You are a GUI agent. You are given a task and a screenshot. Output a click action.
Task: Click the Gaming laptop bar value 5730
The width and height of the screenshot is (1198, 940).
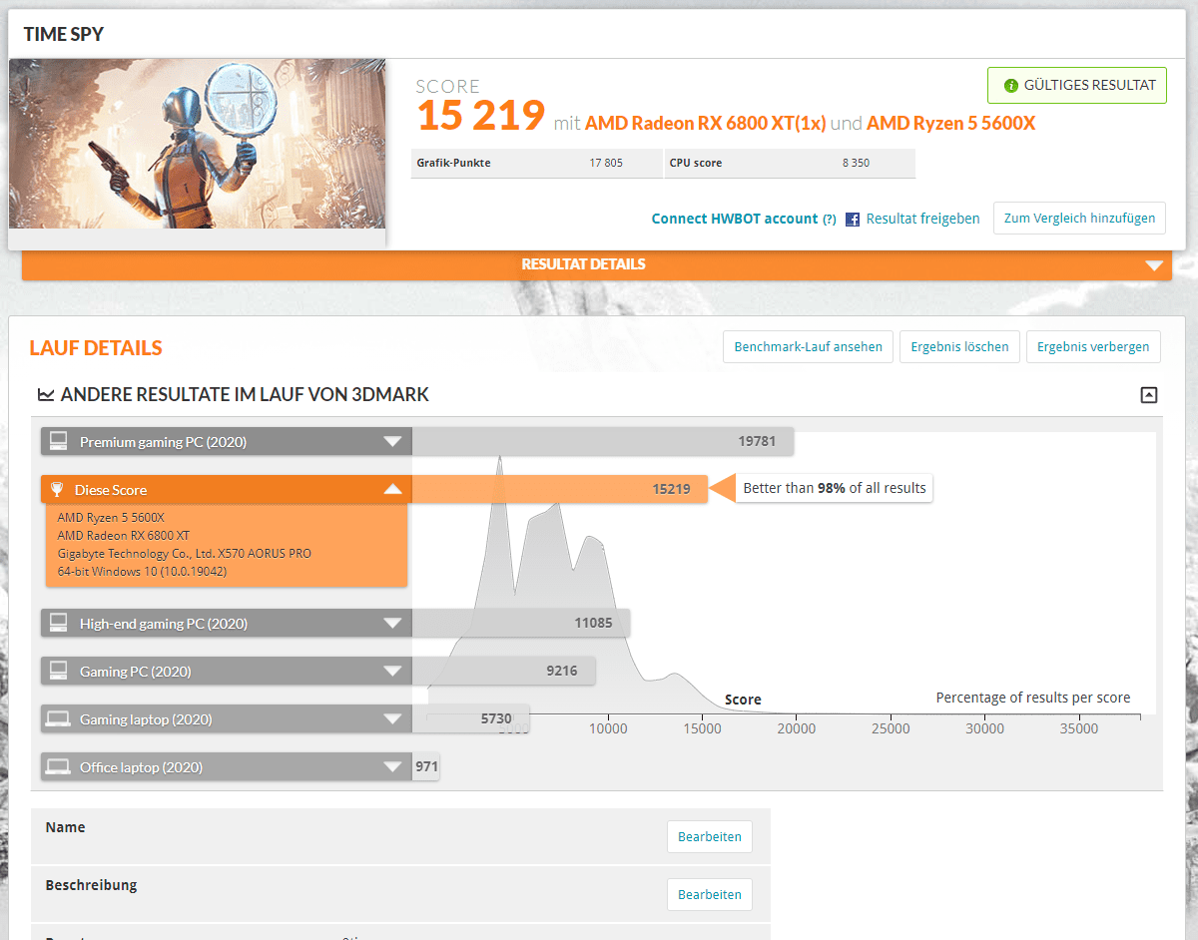pos(496,718)
